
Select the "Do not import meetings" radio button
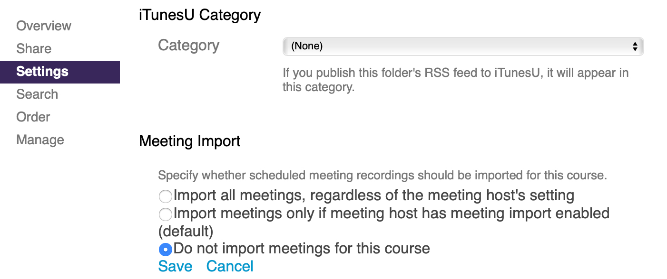(x=165, y=249)
